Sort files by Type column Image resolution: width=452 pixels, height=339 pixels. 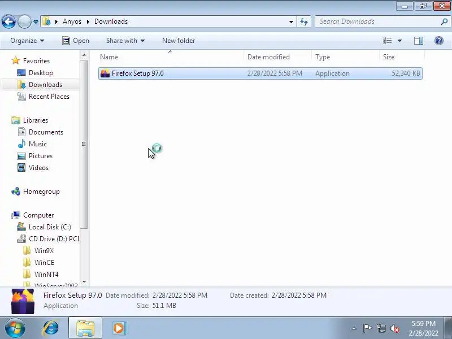(x=345, y=57)
